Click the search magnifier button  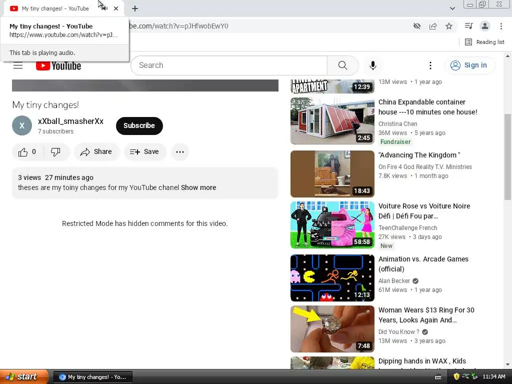tap(342, 65)
